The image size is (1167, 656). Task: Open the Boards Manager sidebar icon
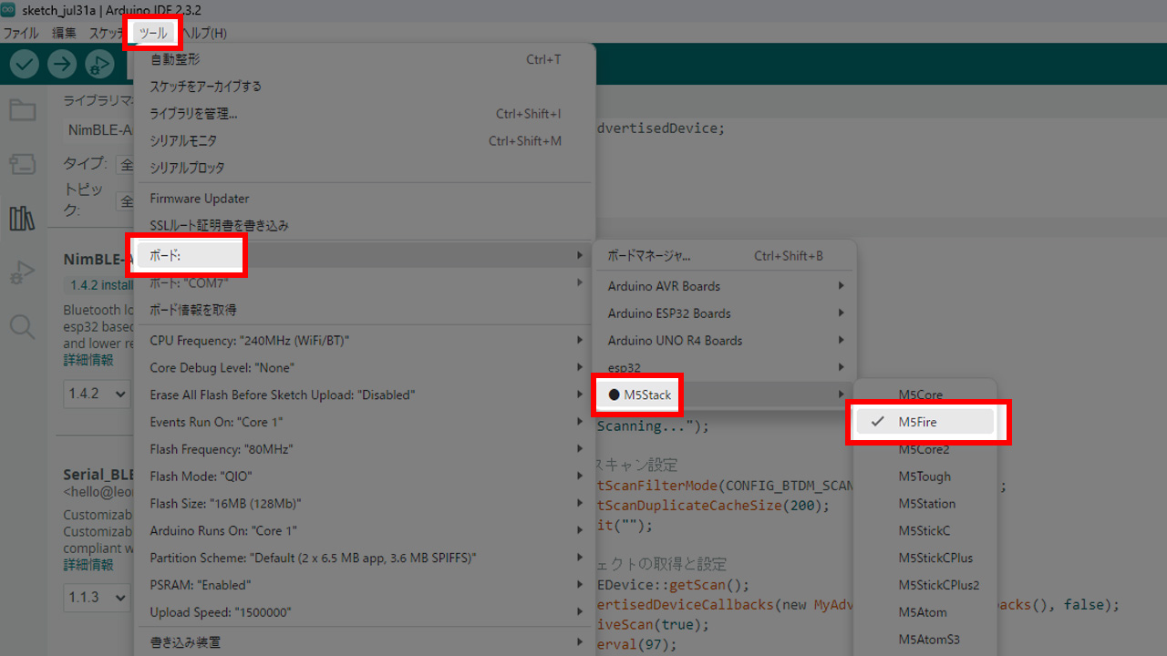(x=22, y=164)
